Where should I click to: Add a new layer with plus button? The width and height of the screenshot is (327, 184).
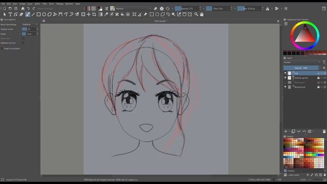286,131
